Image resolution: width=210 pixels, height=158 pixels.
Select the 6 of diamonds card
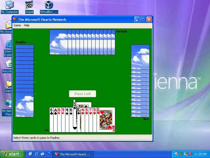[x=59, y=120]
